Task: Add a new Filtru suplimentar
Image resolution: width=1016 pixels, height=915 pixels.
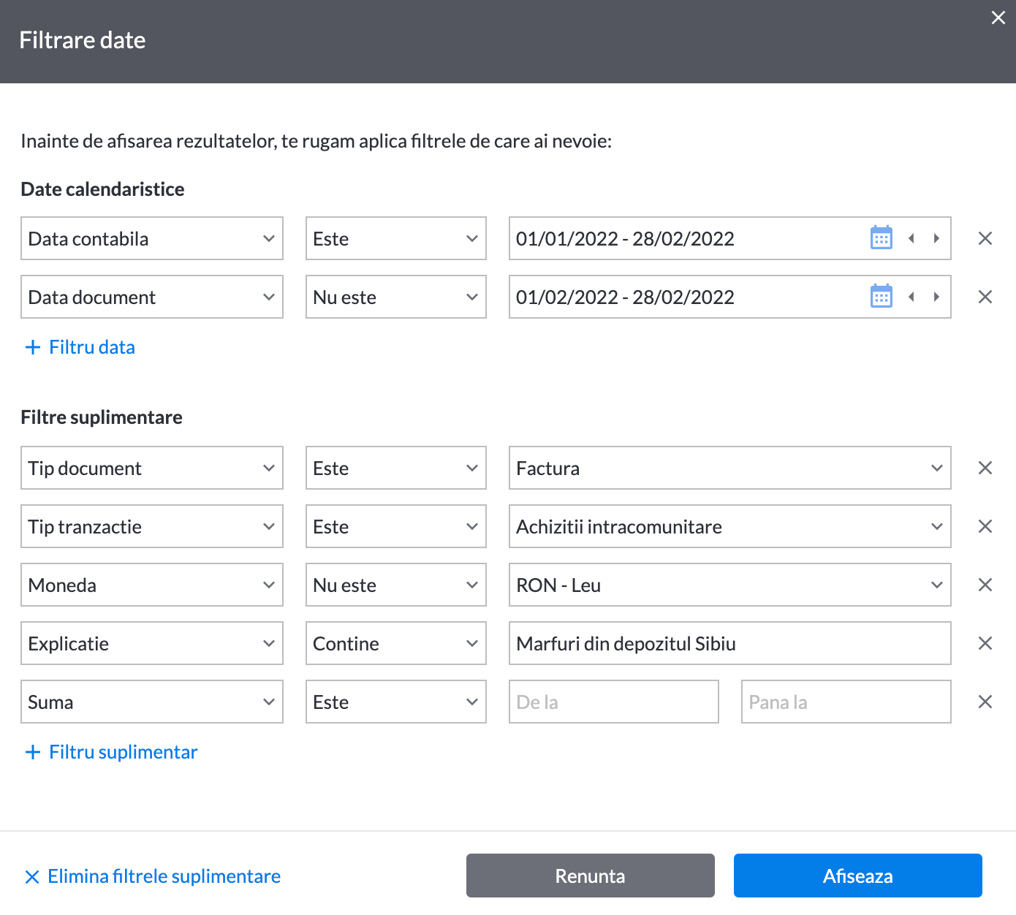Action: coord(111,752)
